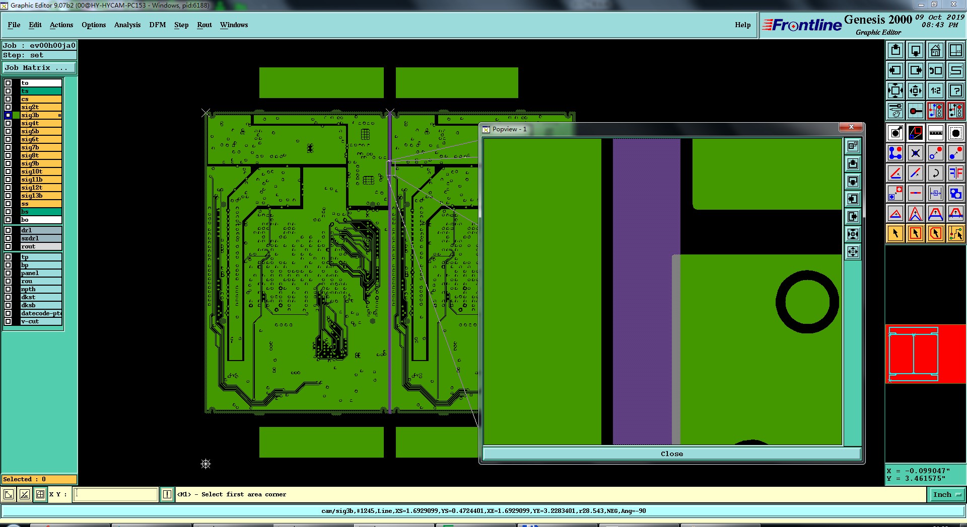967x527 pixels.
Task: Click the zoom-out expand icon
Action: (895, 91)
